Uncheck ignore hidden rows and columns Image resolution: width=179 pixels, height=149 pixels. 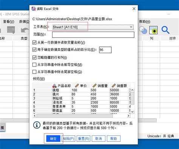pos(34,57)
